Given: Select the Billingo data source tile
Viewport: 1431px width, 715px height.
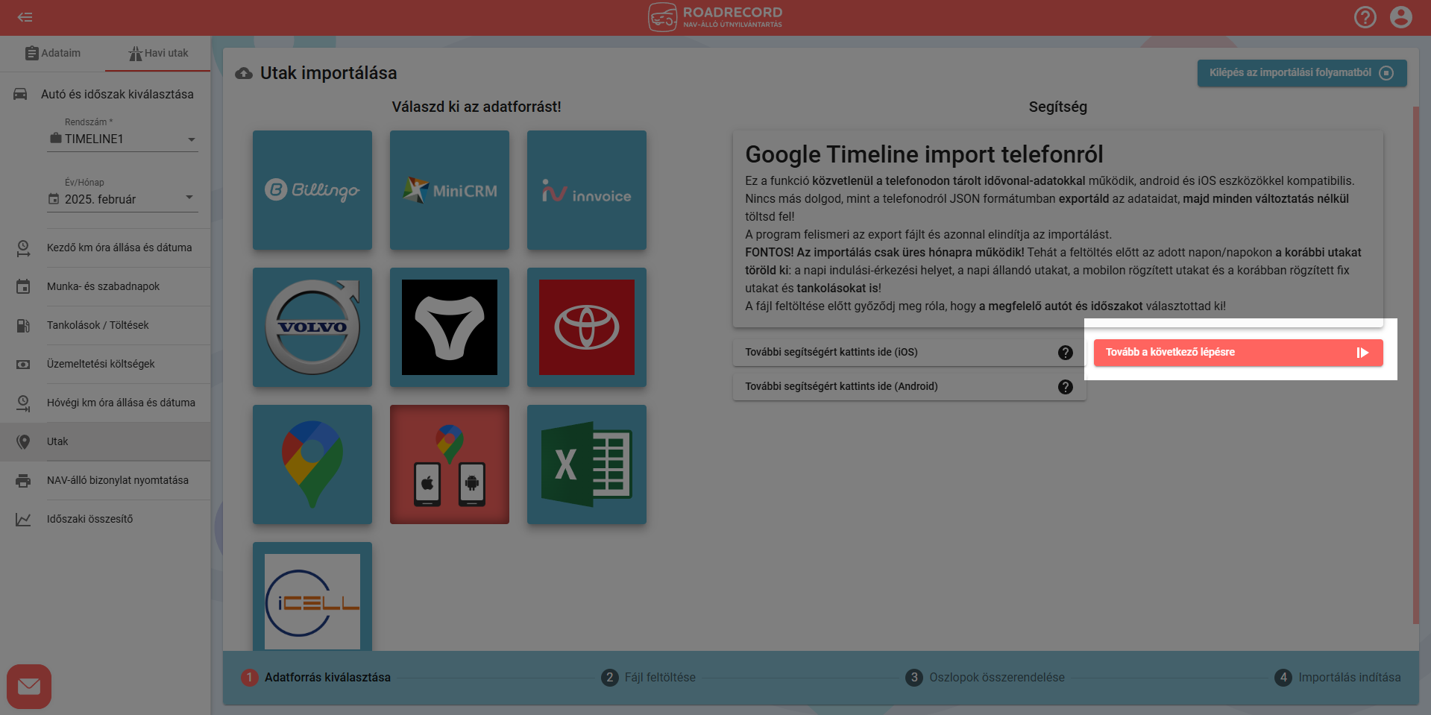Looking at the screenshot, I should pos(312,190).
